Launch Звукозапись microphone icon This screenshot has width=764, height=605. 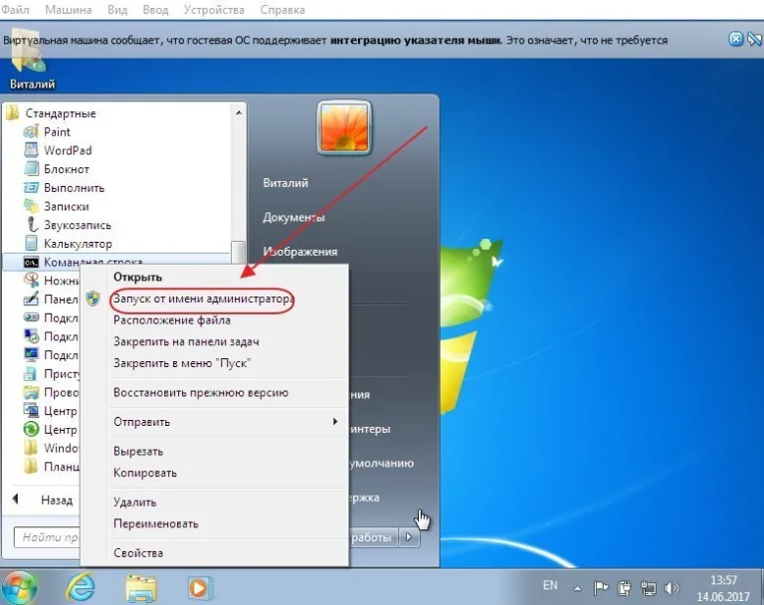pyautogui.click(x=31, y=224)
